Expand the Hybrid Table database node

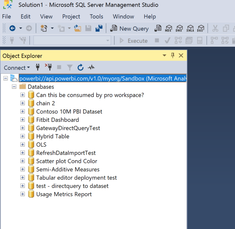(x=23, y=136)
